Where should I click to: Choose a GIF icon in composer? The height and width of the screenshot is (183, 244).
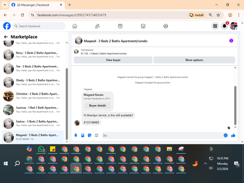(97, 135)
